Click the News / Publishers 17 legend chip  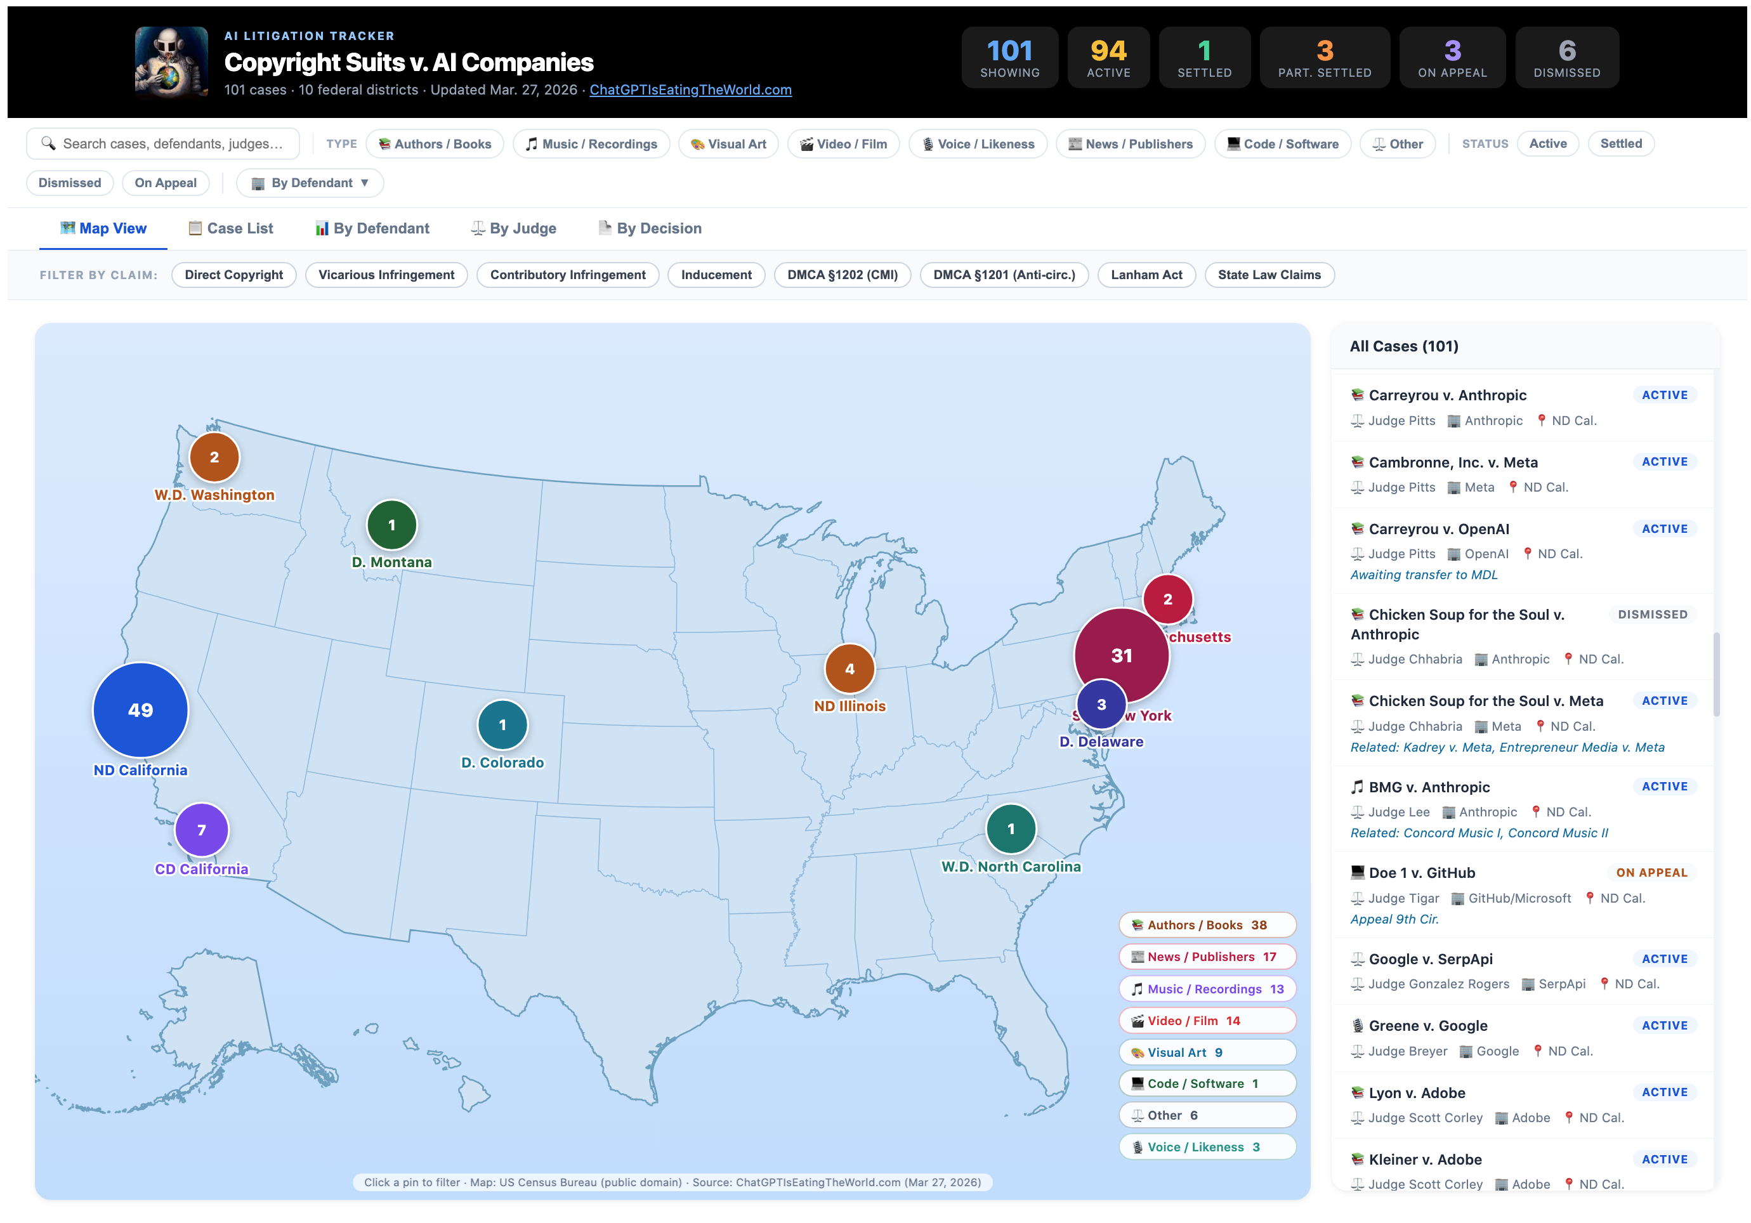point(1207,957)
